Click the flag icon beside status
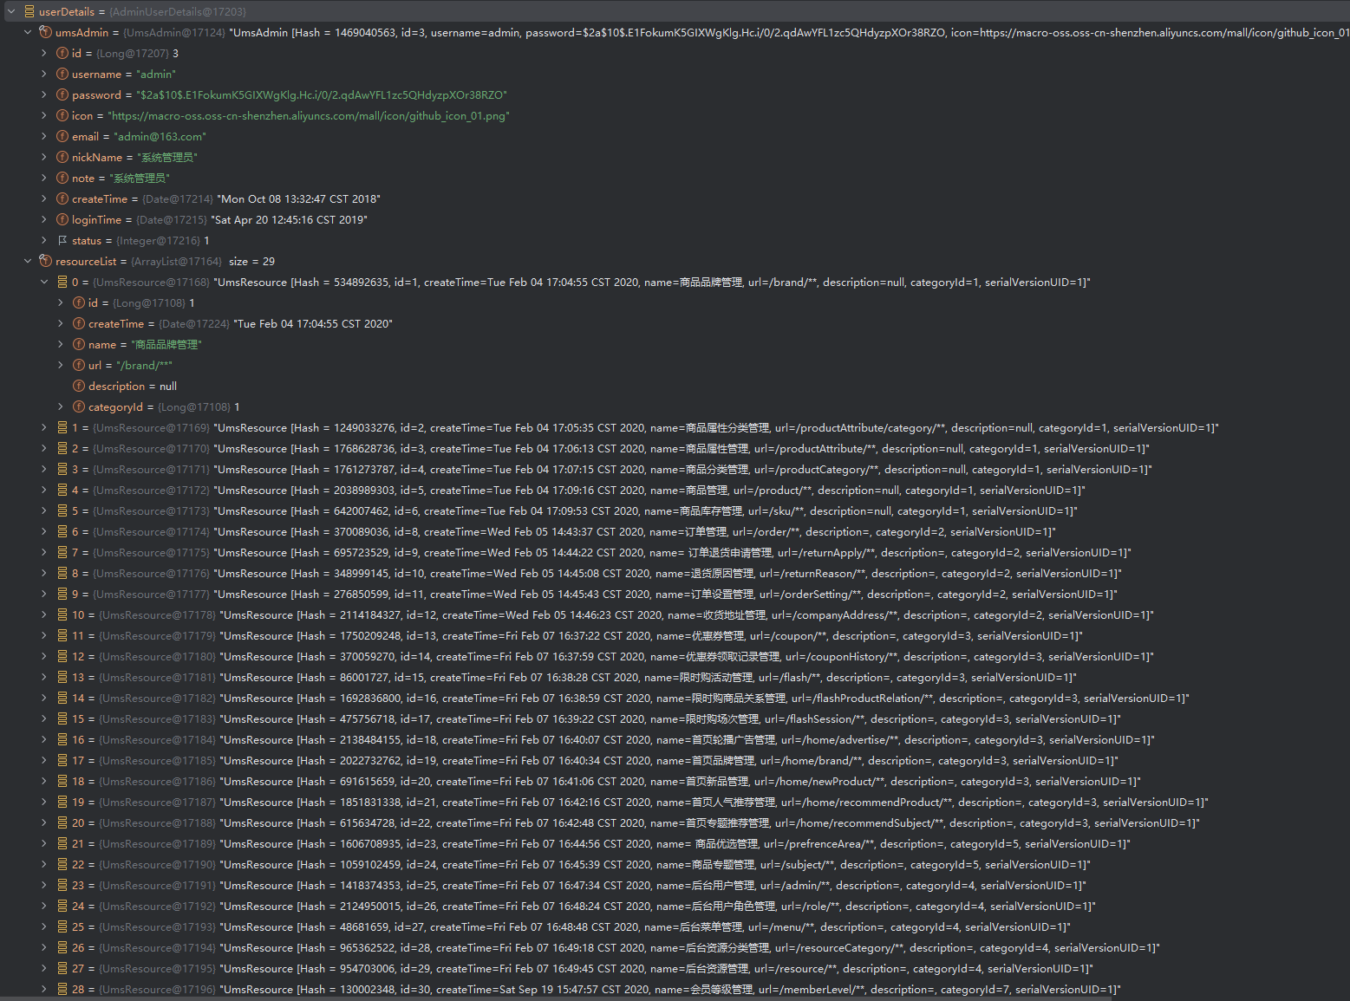Viewport: 1350px width, 1001px height. pos(62,240)
